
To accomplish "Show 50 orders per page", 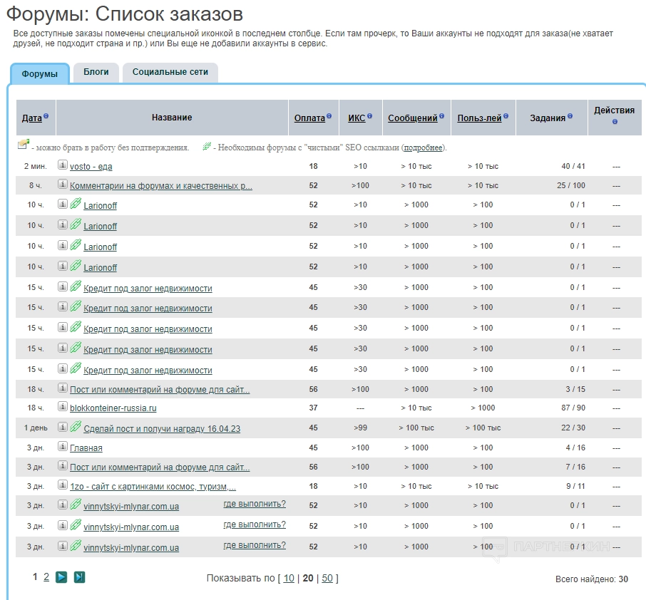I will click(327, 578).
